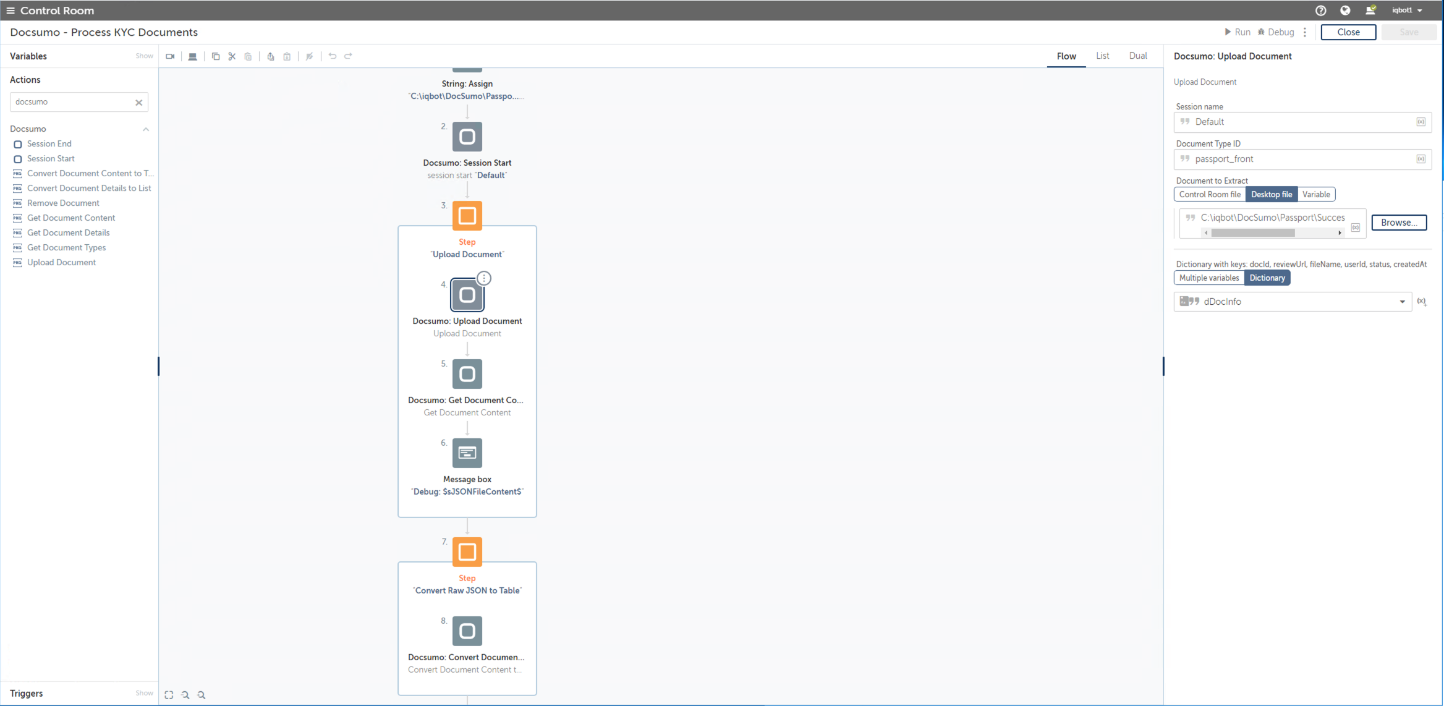Click the Browse button
This screenshot has width=1444, height=706.
click(1398, 223)
